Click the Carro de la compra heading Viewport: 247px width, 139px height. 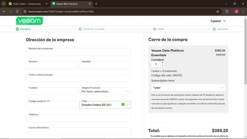(x=168, y=40)
